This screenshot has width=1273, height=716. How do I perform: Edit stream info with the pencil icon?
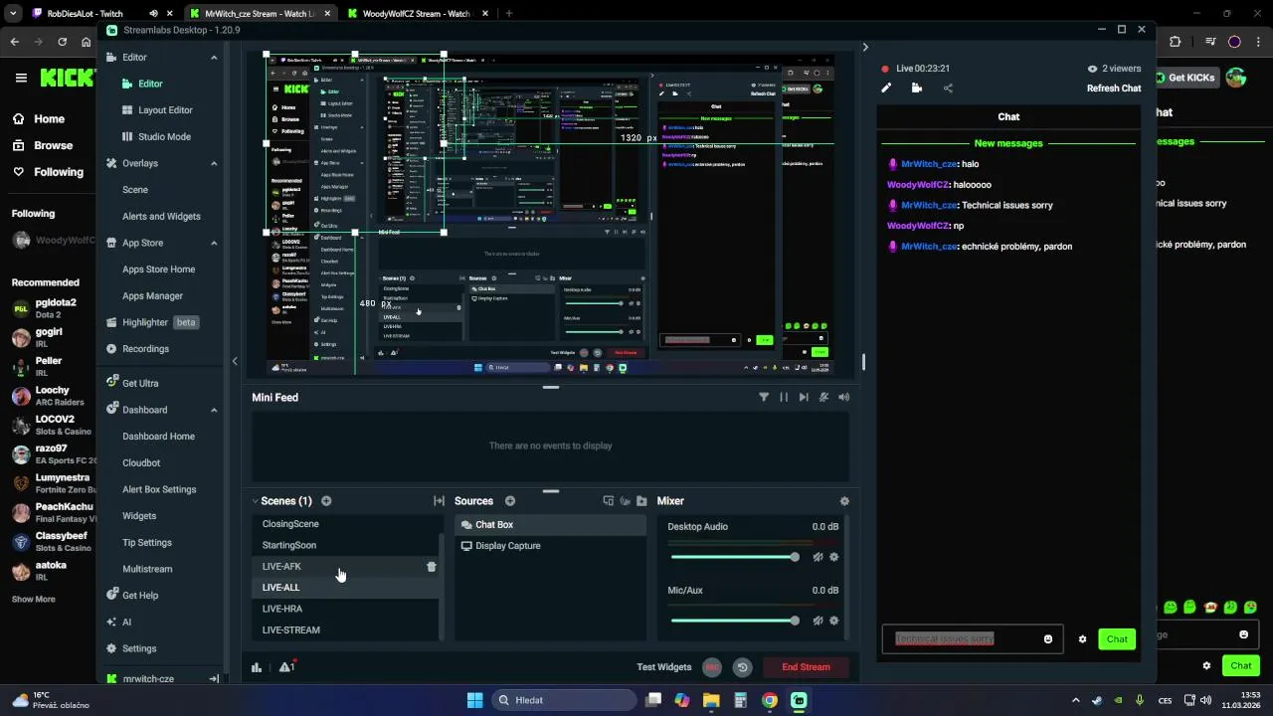(x=886, y=88)
